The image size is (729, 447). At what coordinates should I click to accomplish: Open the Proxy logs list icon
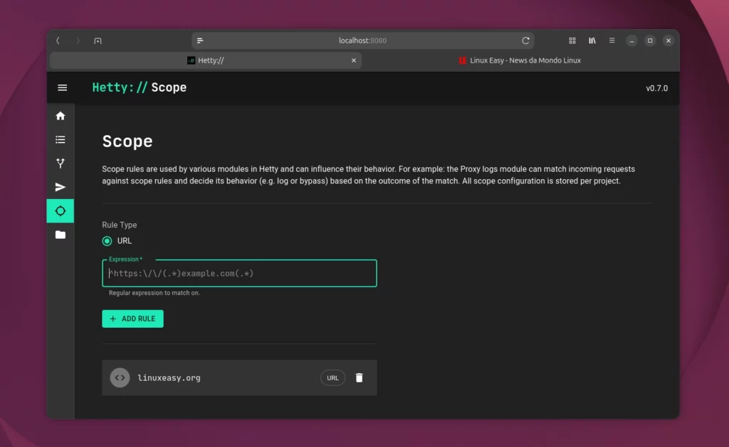(61, 139)
